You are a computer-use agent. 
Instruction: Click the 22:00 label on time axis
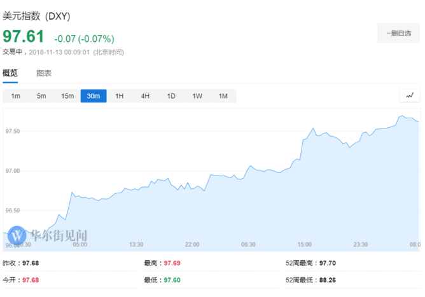[x=192, y=245]
